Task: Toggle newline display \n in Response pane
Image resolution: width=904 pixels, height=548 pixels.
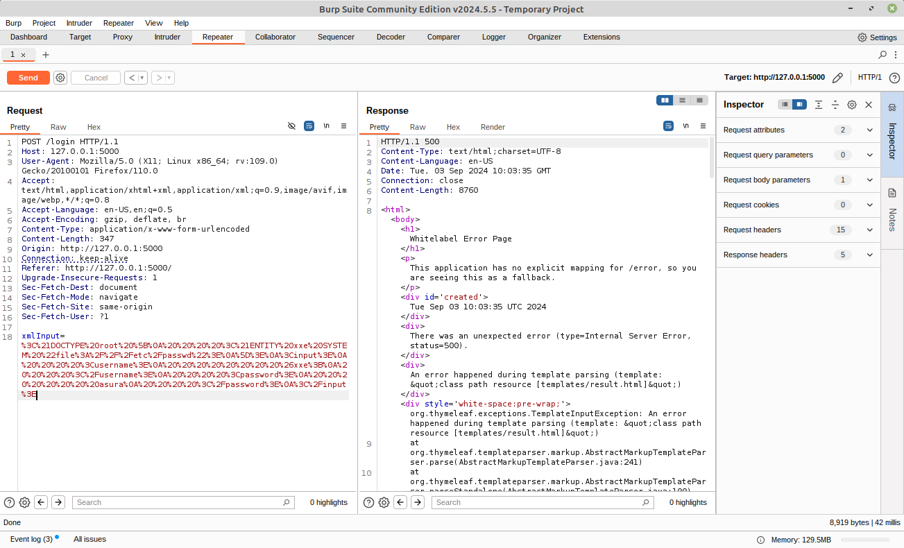Action: 685,126
